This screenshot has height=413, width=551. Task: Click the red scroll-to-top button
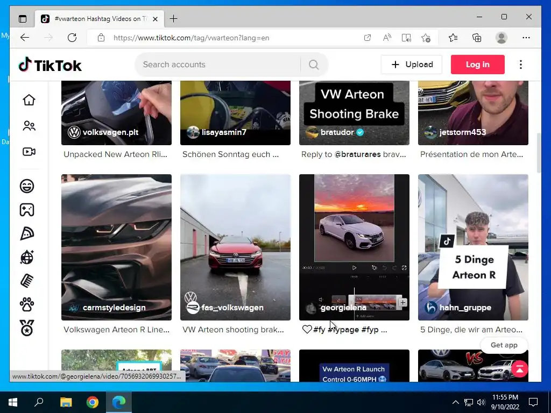[520, 369]
